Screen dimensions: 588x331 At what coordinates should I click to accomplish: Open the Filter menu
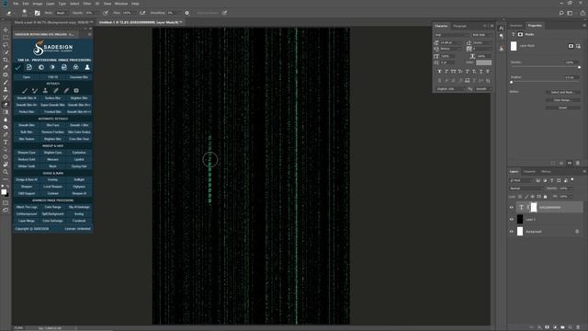(87, 4)
